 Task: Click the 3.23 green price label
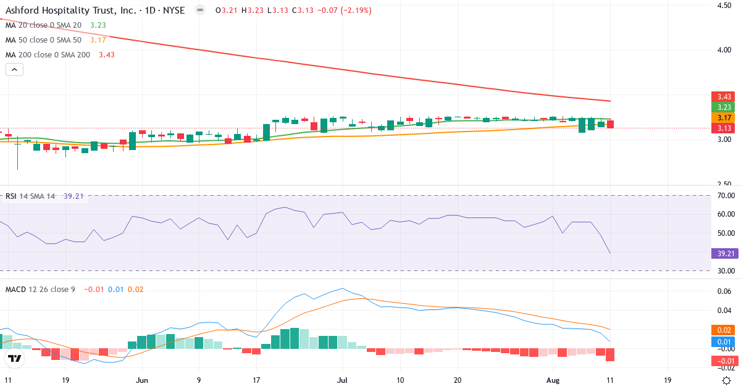[x=724, y=107]
